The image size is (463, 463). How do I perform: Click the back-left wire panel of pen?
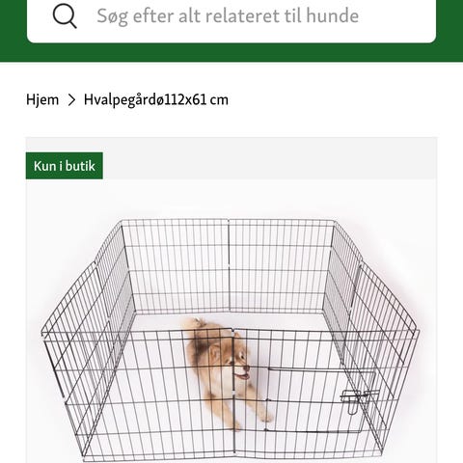176,265
